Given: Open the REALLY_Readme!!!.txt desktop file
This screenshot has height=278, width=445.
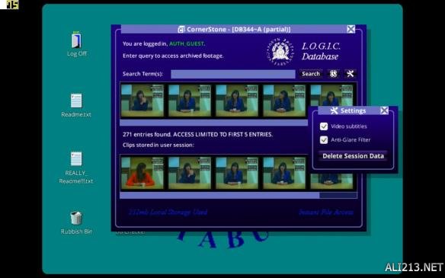Looking at the screenshot, I should (x=76, y=168).
